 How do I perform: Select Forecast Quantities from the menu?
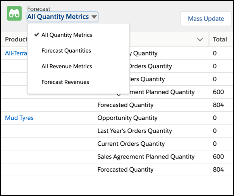tap(66, 51)
